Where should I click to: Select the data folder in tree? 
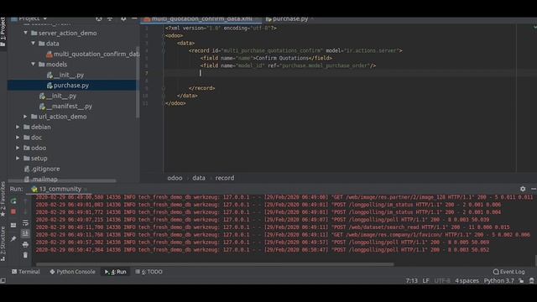click(x=49, y=44)
